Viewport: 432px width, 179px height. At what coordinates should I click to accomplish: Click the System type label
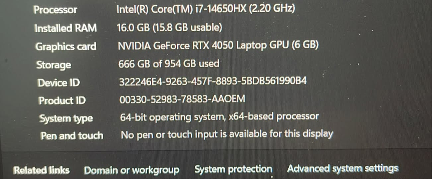pos(66,119)
